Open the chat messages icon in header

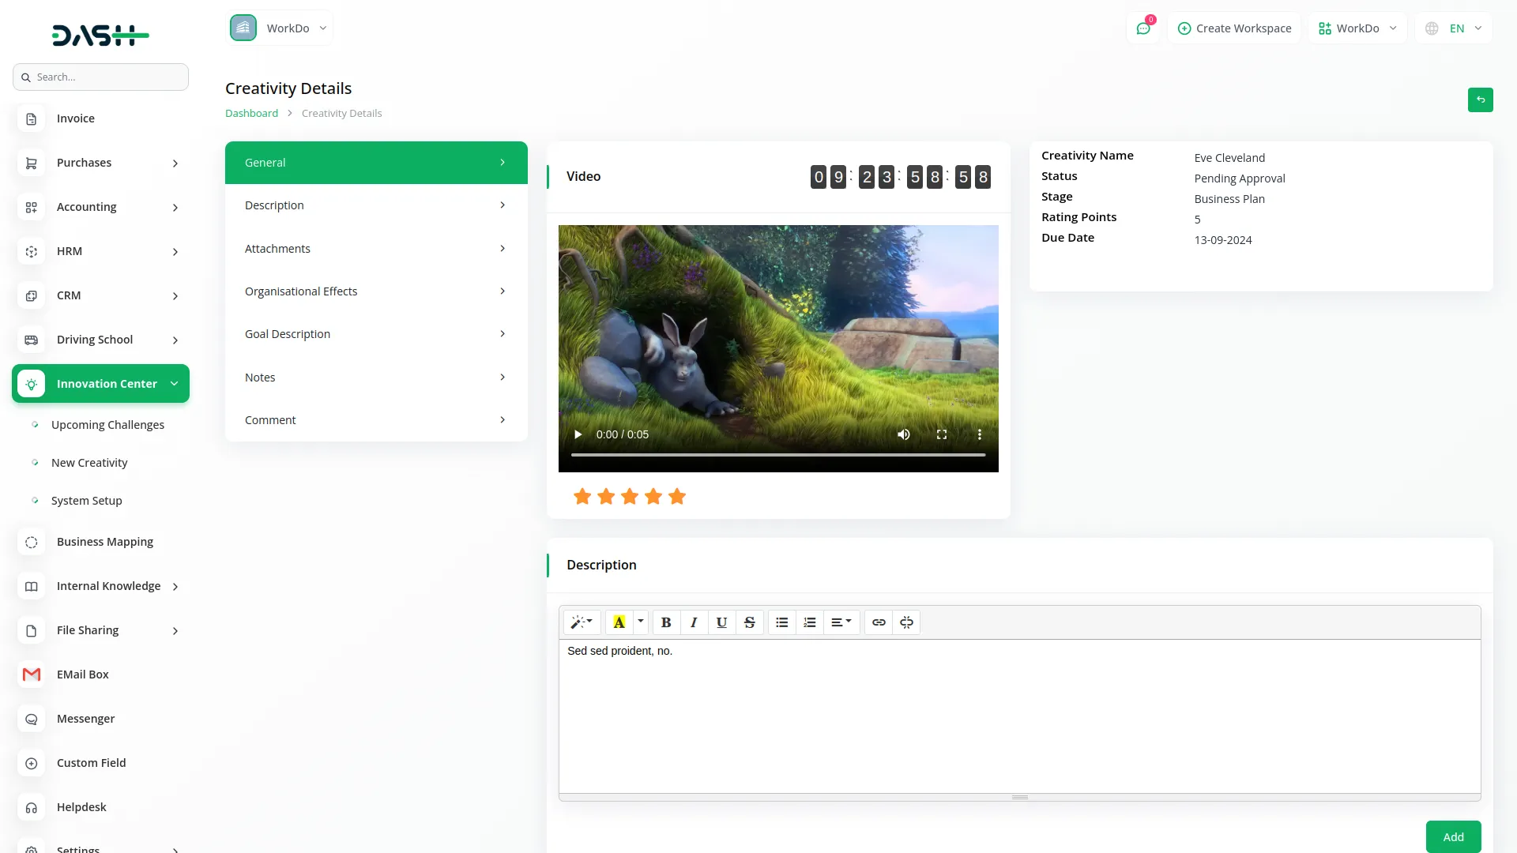(x=1143, y=28)
